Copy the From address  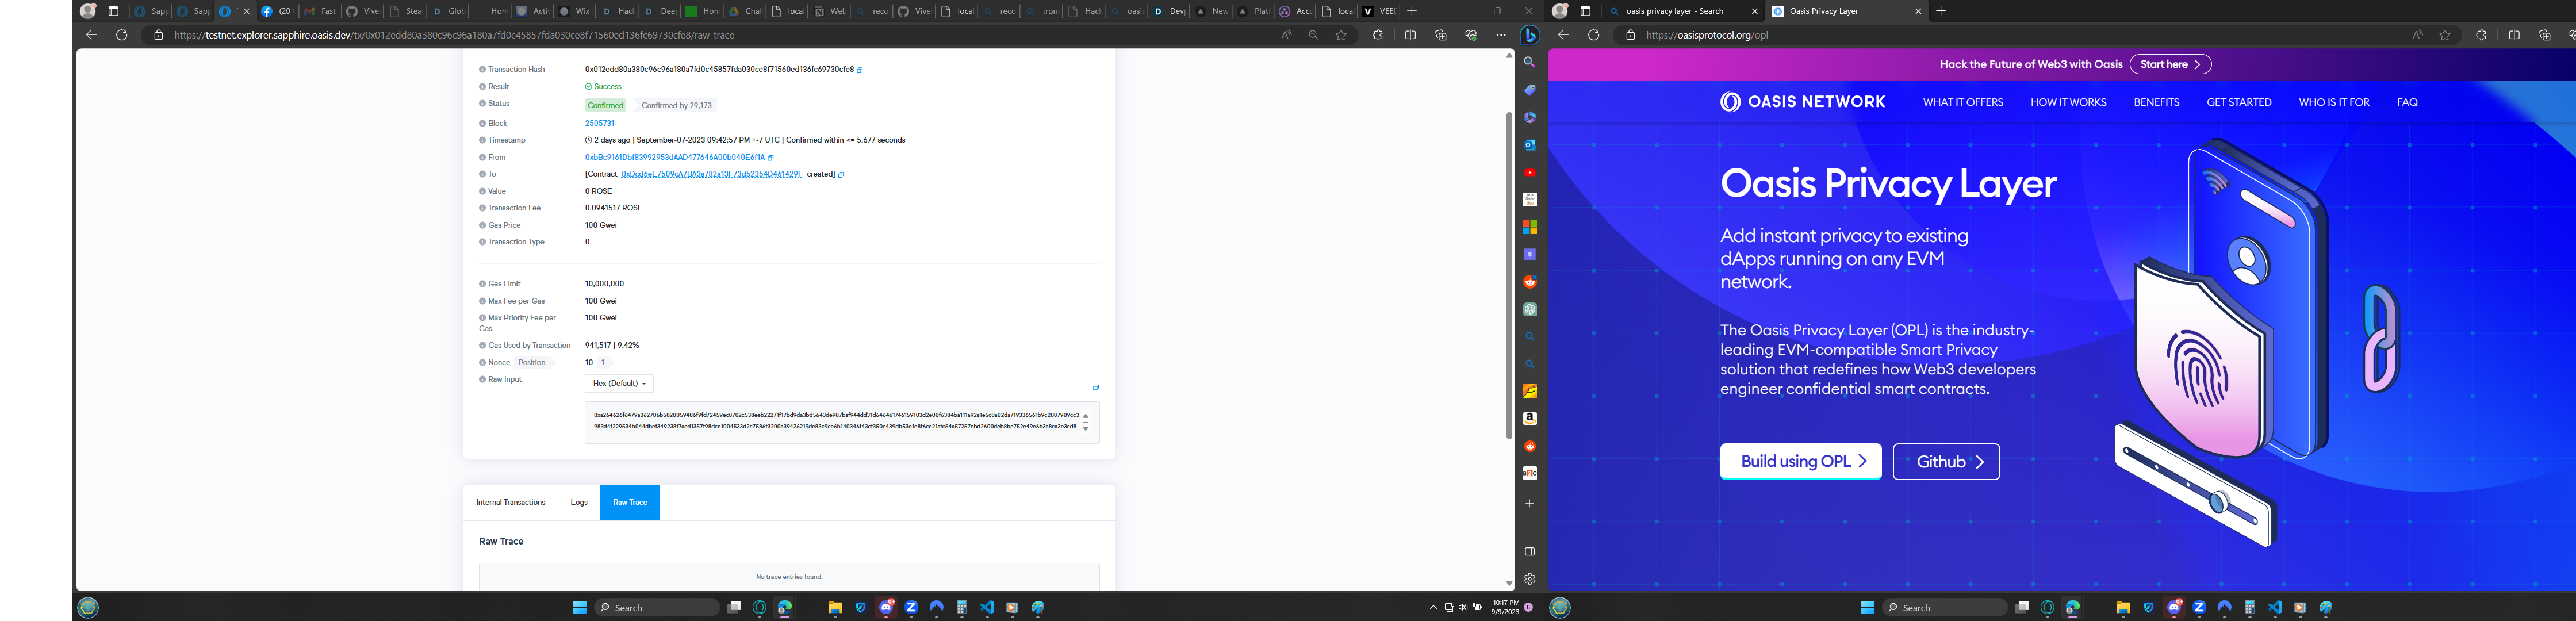(x=770, y=158)
